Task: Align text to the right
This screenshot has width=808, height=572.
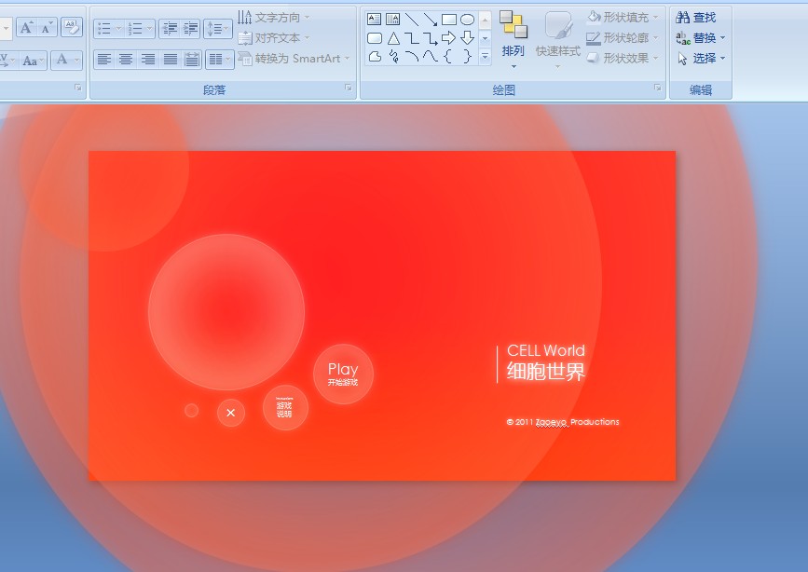Action: click(148, 60)
